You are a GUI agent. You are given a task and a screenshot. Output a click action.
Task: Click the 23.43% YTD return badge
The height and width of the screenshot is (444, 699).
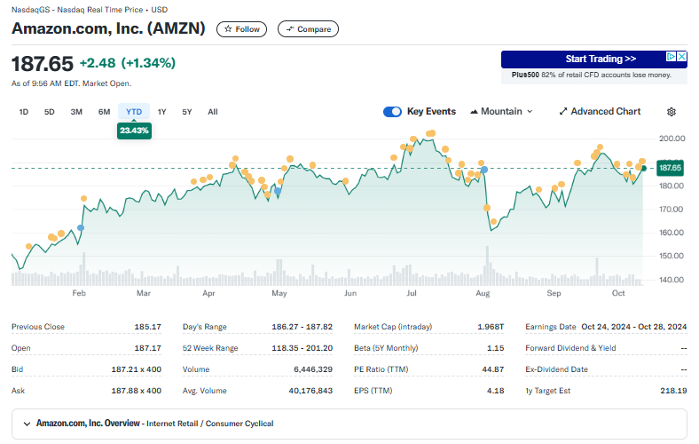(134, 131)
